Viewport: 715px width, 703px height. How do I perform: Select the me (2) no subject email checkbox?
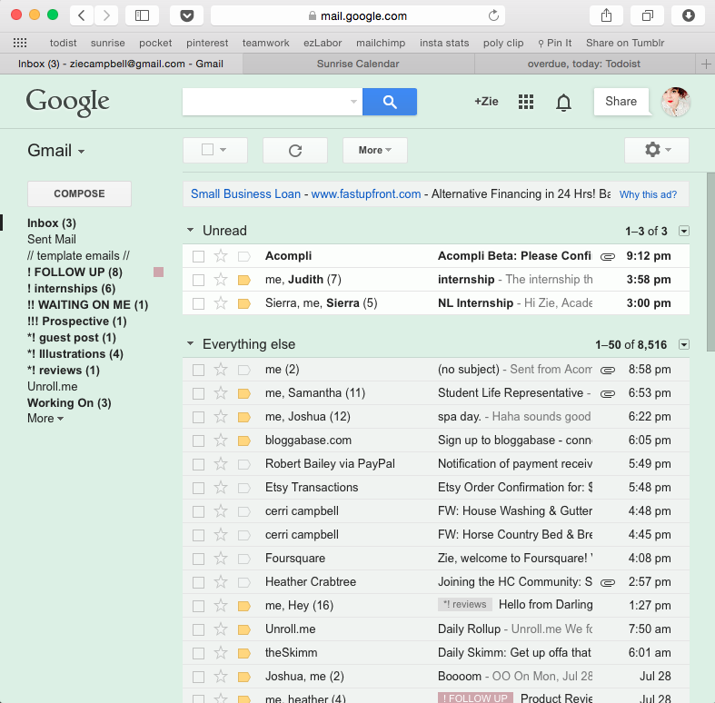[198, 370]
